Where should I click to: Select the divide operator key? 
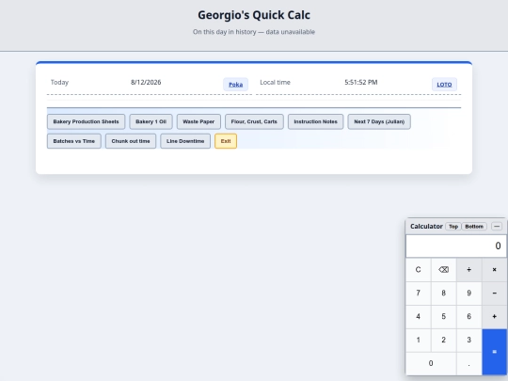tap(468, 270)
